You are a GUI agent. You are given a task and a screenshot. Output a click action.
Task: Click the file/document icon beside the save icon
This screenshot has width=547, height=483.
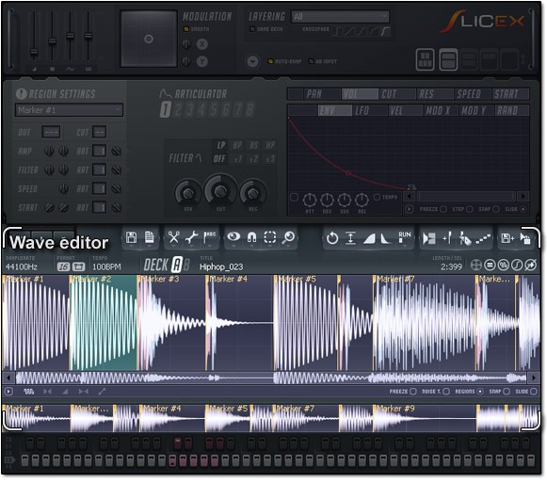(x=150, y=237)
